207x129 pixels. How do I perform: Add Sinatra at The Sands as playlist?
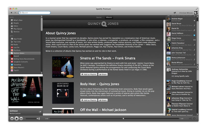click(x=88, y=74)
